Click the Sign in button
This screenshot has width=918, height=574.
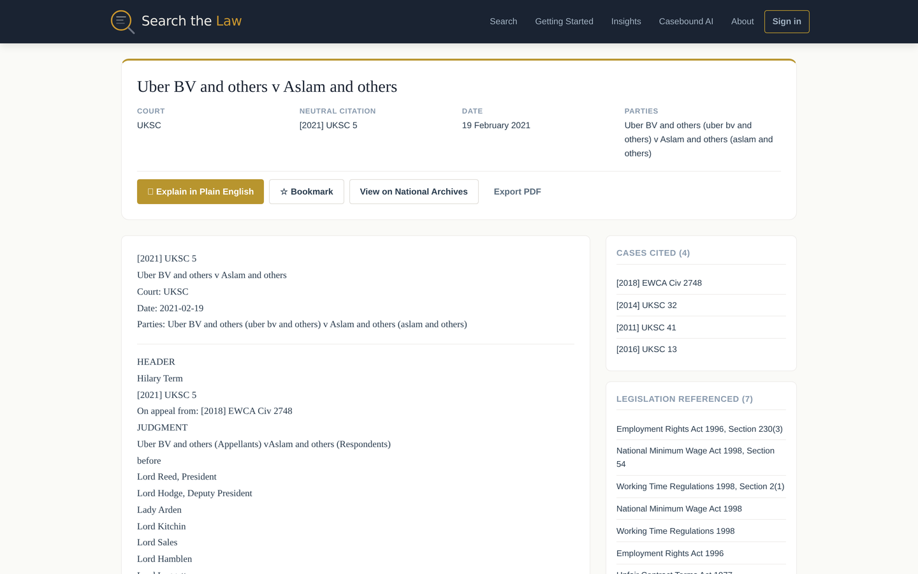tap(786, 22)
